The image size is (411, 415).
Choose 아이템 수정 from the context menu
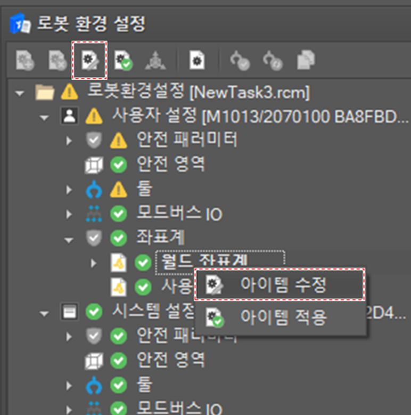(283, 285)
